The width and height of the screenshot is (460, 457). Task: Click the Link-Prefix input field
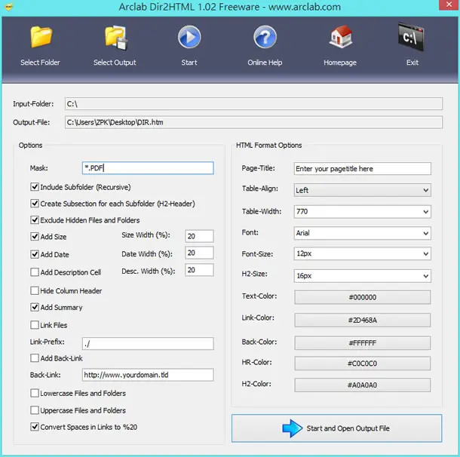point(148,343)
